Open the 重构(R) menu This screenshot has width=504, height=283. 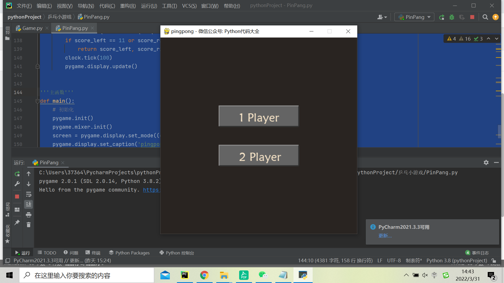[x=128, y=6]
